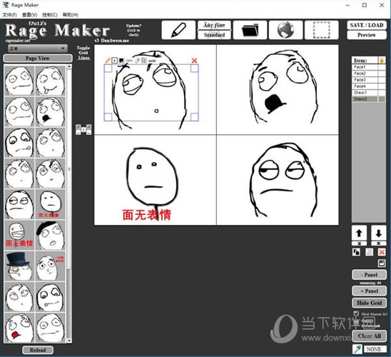Click the Preview button

click(x=367, y=35)
